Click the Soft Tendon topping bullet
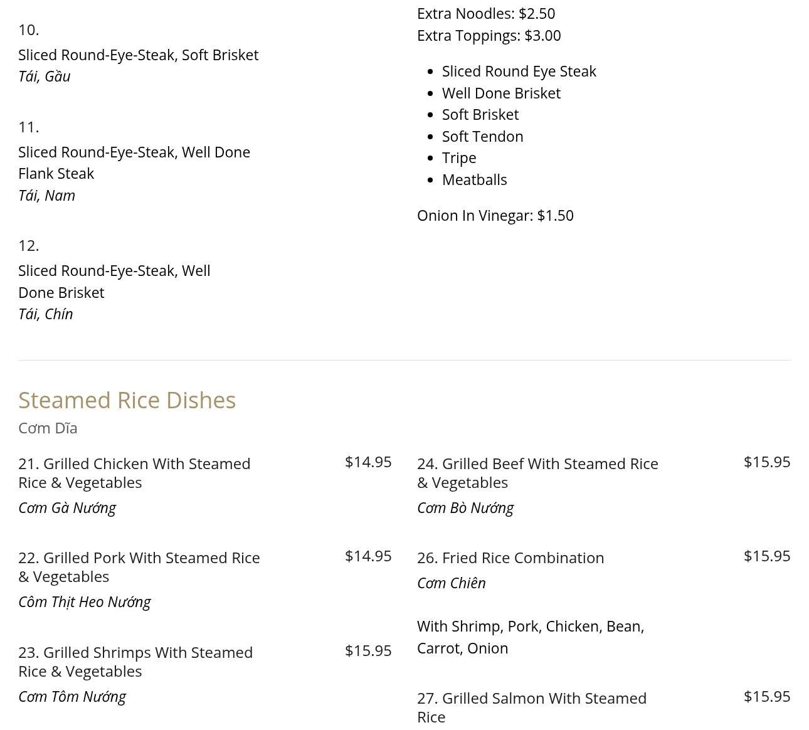 482,137
